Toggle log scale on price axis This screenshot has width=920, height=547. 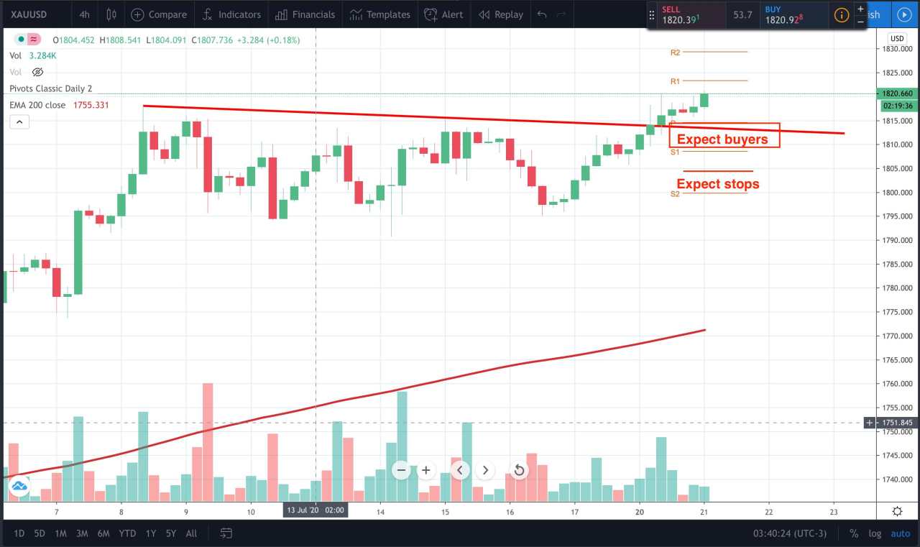pyautogui.click(x=875, y=533)
